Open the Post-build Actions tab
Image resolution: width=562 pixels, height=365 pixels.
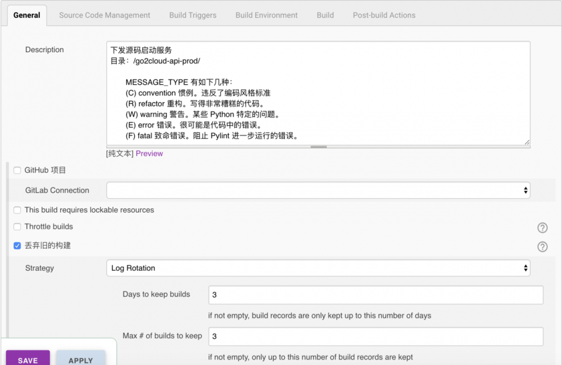click(x=384, y=15)
